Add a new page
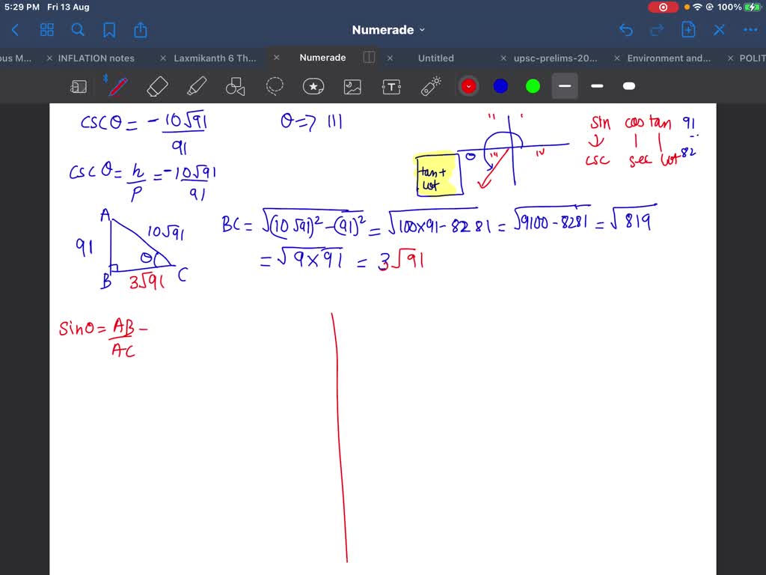This screenshot has width=766, height=575. (688, 30)
